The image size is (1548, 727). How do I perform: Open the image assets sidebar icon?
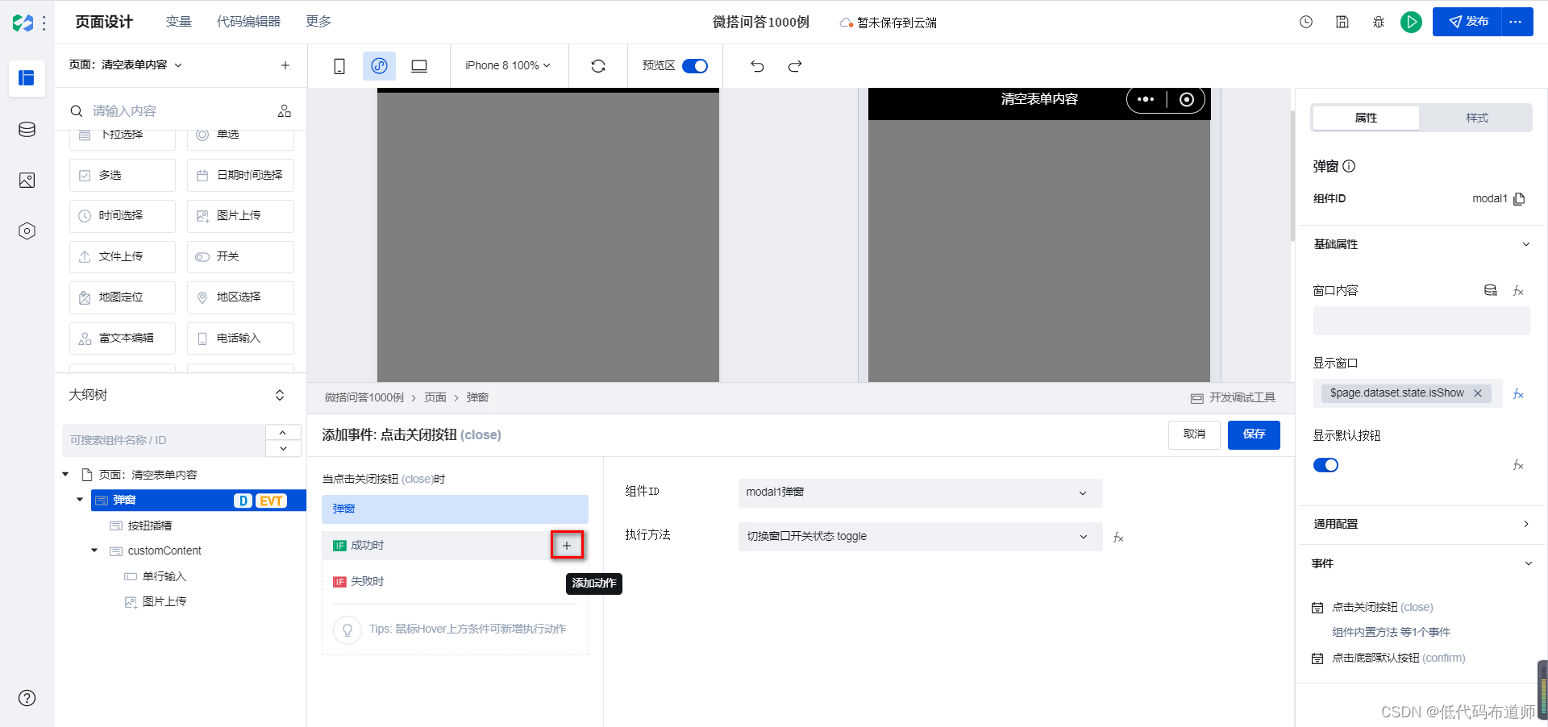click(27, 181)
